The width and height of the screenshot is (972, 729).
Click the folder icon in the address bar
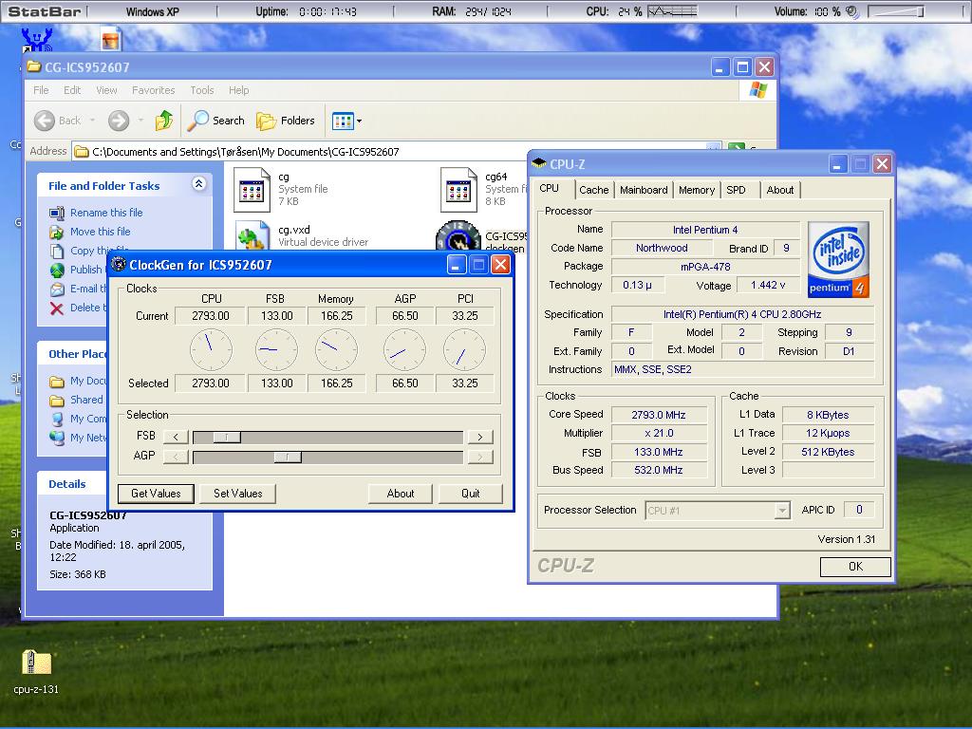point(82,151)
